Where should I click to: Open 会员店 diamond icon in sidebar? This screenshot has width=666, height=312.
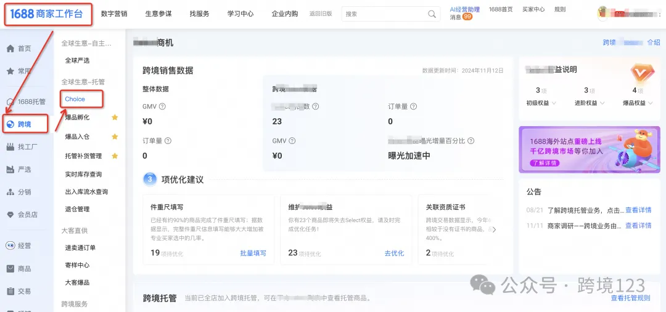point(10,215)
